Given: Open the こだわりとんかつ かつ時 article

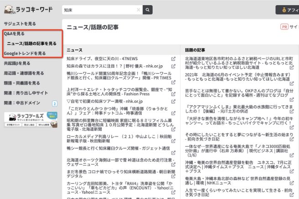Looking at the screenshot, I should pos(117,111).
